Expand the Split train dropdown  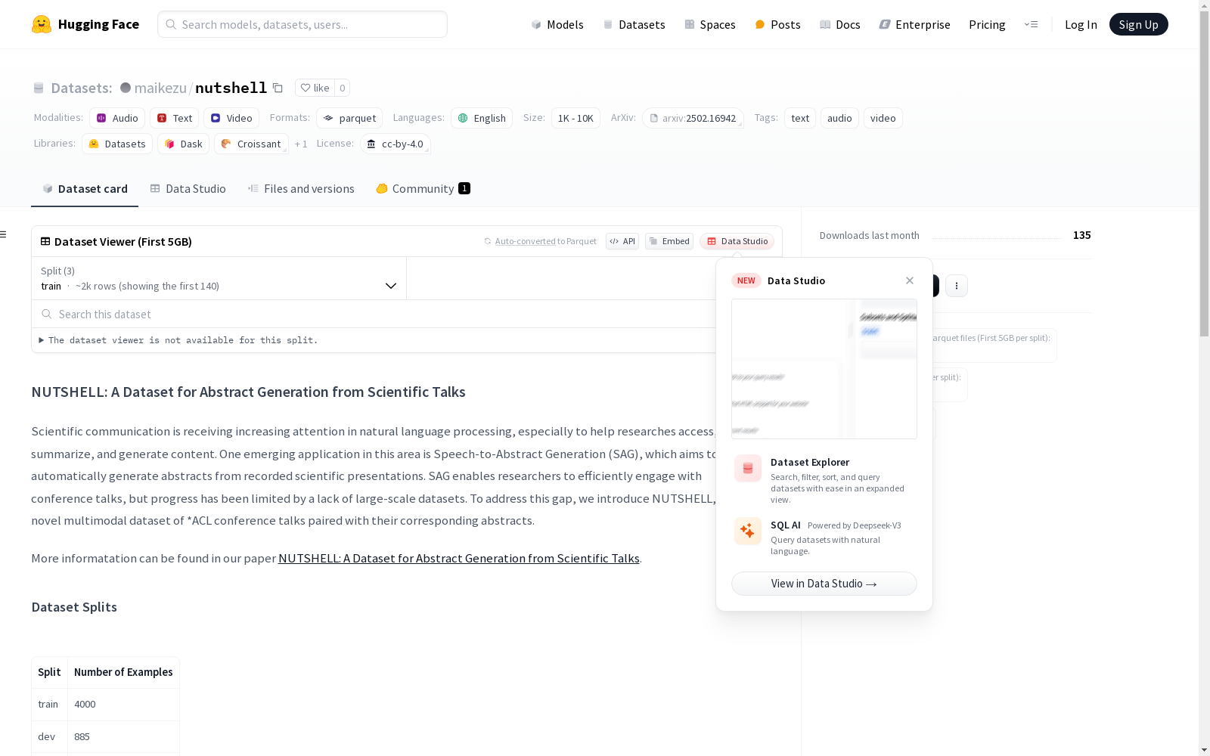(219, 278)
